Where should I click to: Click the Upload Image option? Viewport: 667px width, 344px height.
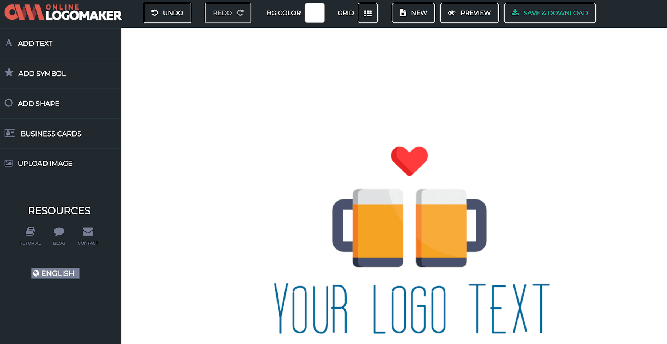[45, 163]
